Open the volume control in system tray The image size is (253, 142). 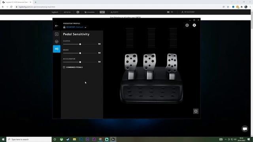235,139
